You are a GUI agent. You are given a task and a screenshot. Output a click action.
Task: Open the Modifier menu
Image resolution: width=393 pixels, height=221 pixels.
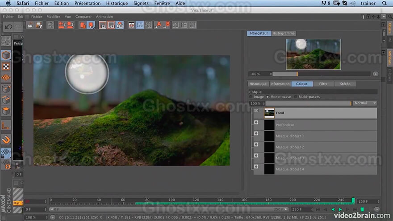click(54, 17)
